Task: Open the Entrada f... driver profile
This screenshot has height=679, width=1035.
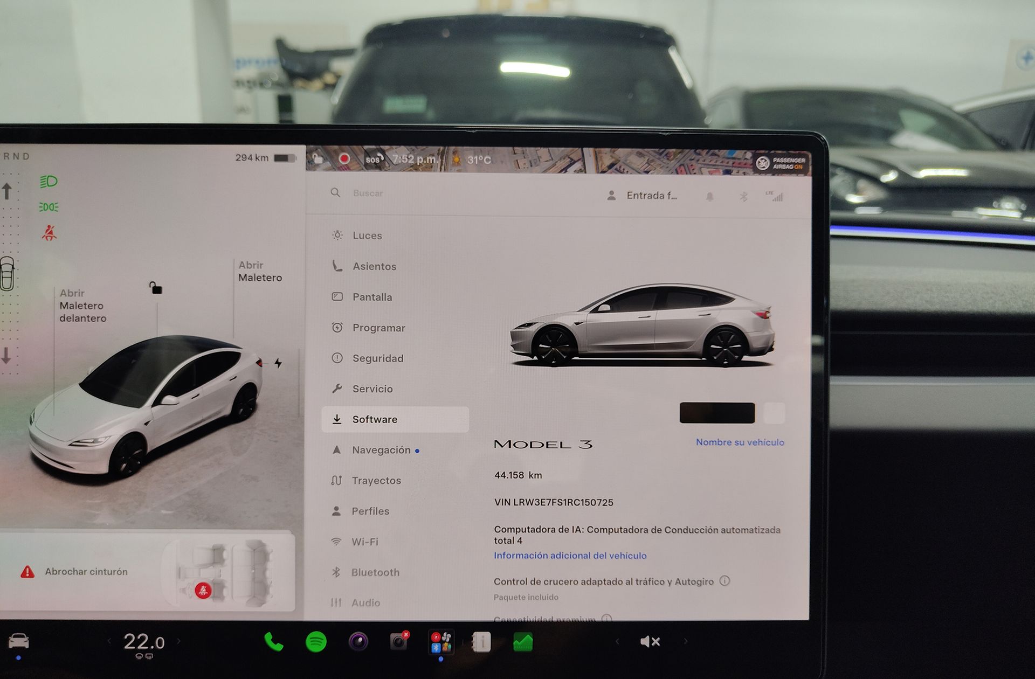Action: (642, 196)
